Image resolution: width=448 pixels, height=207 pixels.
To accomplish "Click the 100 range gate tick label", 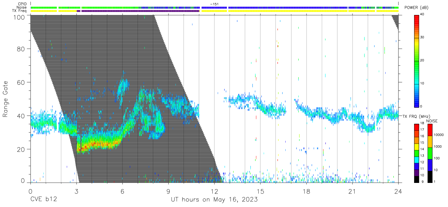I will click(19, 17).
